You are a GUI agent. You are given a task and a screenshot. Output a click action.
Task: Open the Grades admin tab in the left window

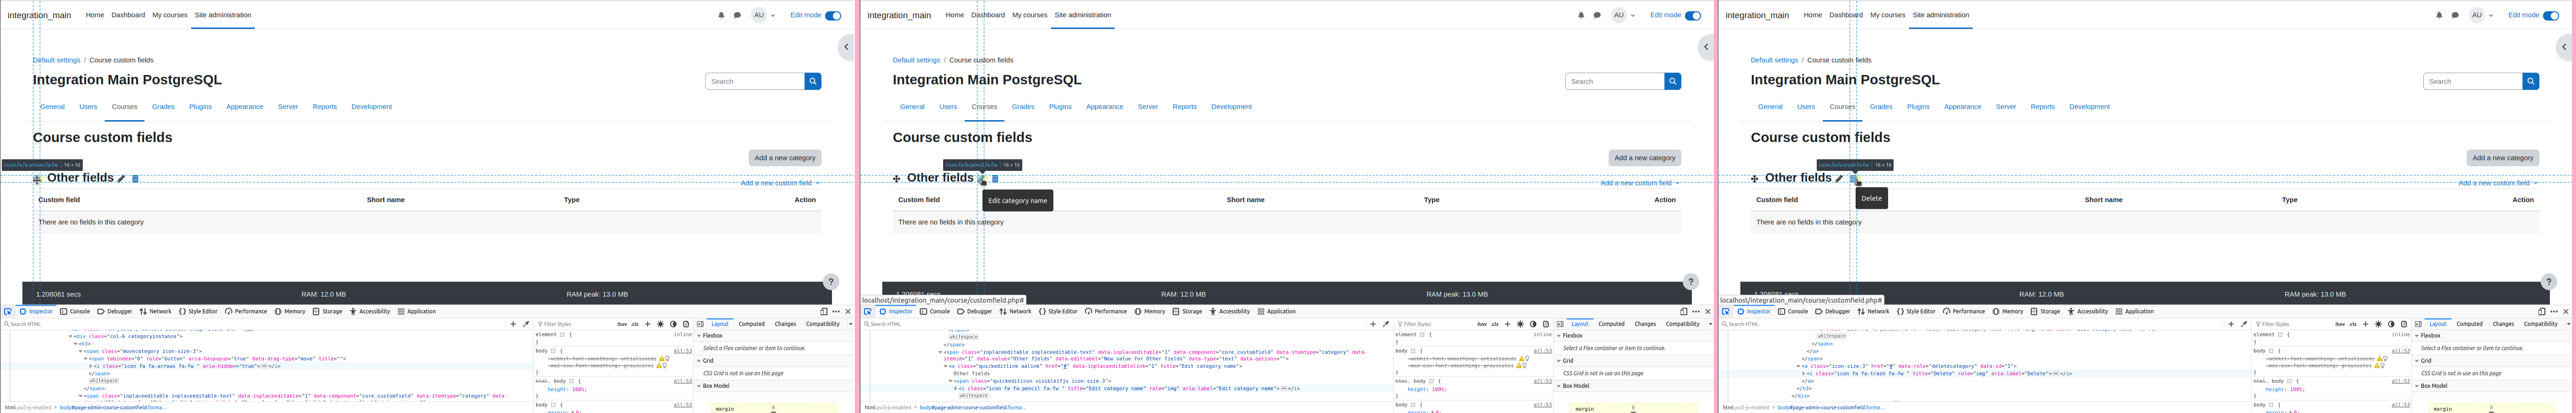163,107
